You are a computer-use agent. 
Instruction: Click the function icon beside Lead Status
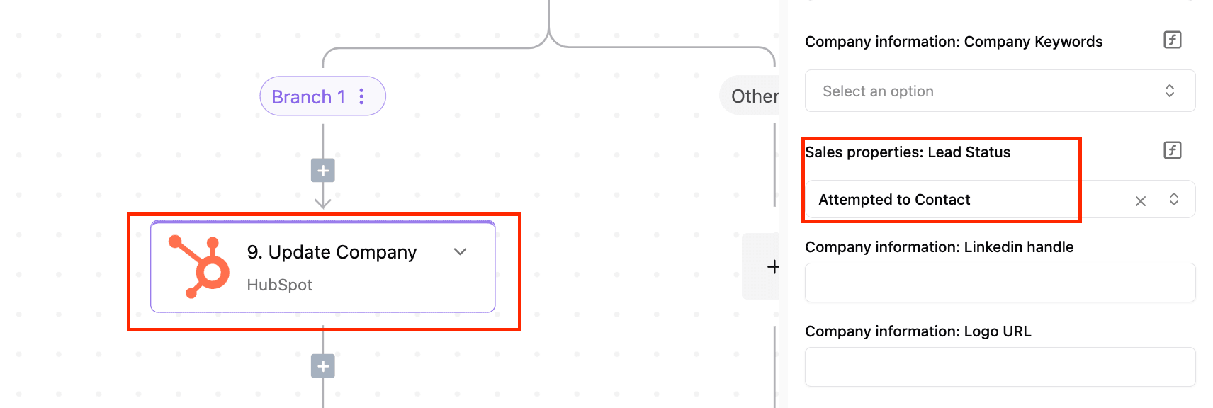[x=1173, y=150]
